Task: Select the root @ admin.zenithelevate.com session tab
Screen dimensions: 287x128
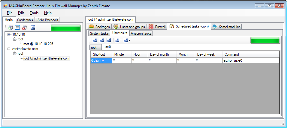Action: click(x=110, y=19)
